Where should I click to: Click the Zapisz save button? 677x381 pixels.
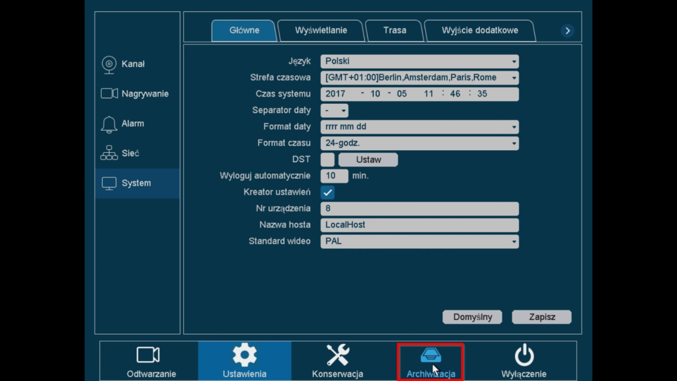click(x=541, y=317)
